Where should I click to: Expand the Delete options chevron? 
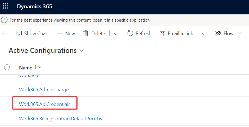[116, 34]
